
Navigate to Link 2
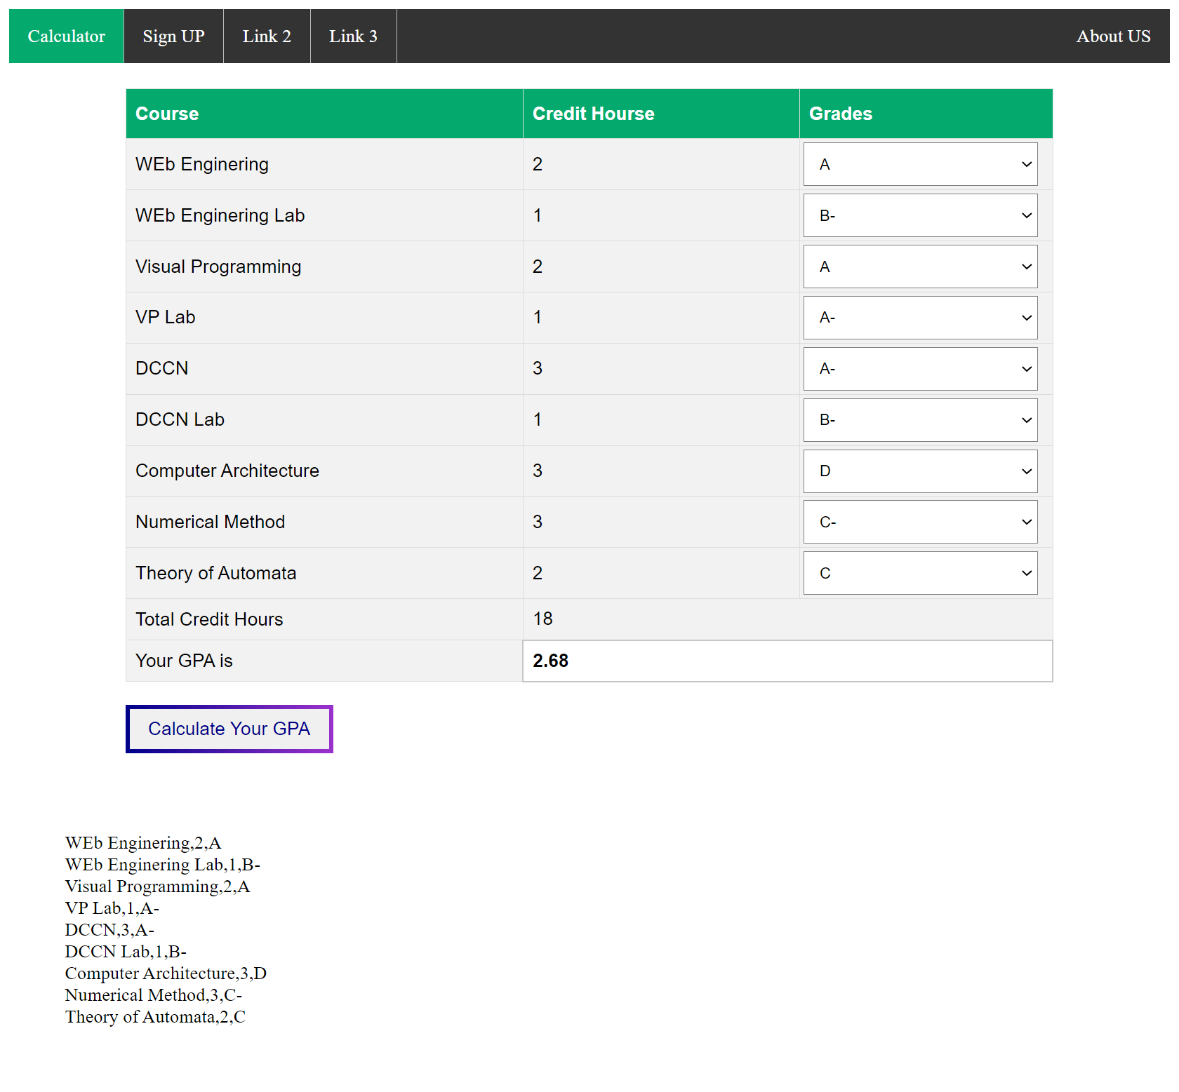tap(267, 36)
